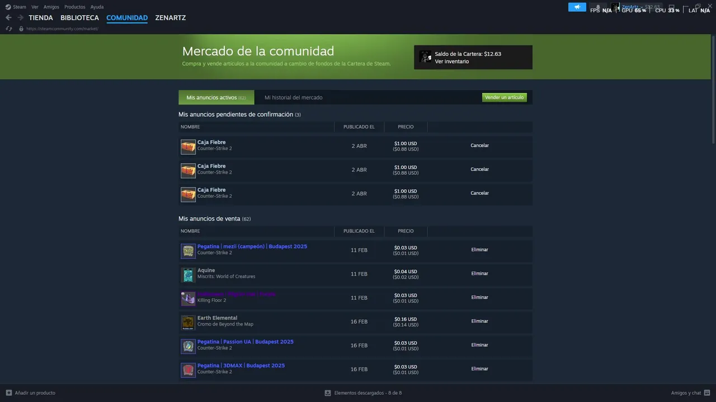Eliminar the Aquine listing

pos(479,274)
